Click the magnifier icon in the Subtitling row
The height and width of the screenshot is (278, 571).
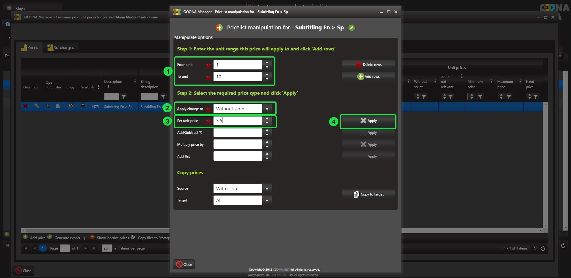coord(48,106)
